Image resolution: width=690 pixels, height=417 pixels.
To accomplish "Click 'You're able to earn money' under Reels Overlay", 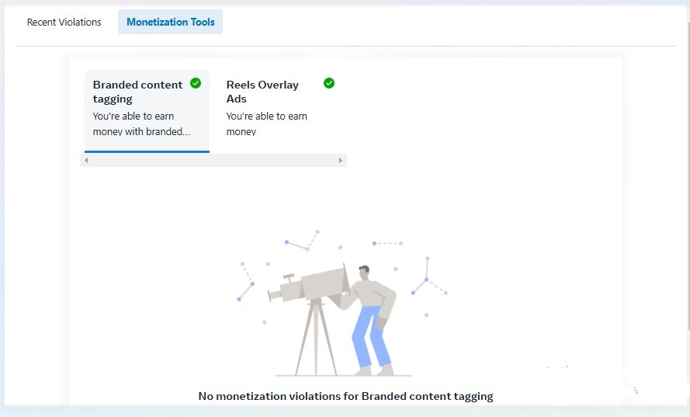I will (x=267, y=123).
